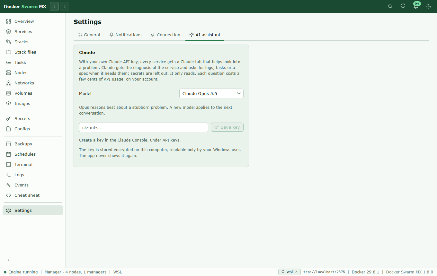Focus the sk-ant API key input field

coord(144,127)
